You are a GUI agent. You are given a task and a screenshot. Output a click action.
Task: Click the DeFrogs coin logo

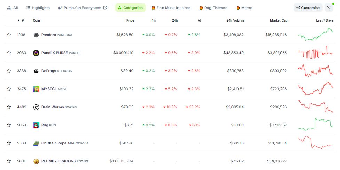coord(36,71)
